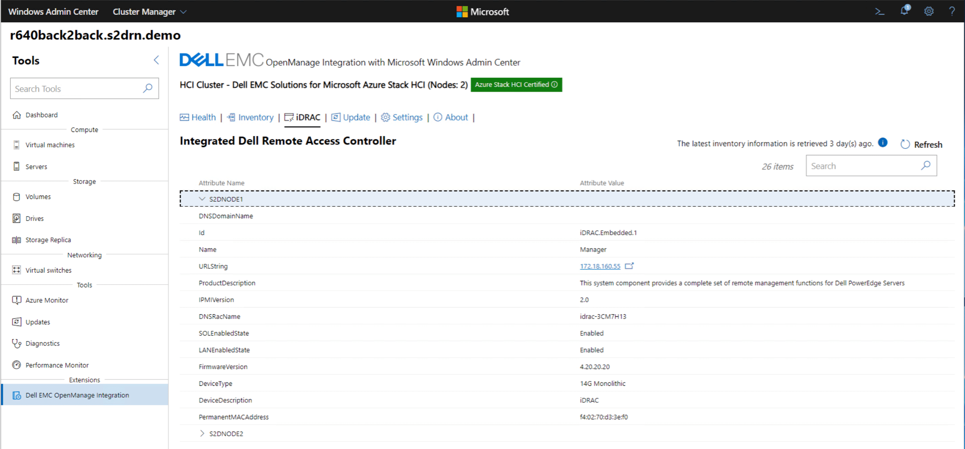Open the 172.18.160.55 iDRAC link
The height and width of the screenshot is (449, 965).
[x=600, y=266]
